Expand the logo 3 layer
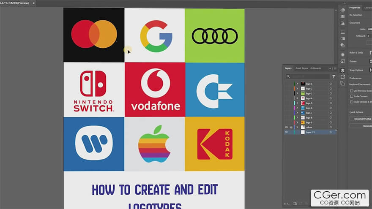This screenshot has width=372, height=209. 297,93
